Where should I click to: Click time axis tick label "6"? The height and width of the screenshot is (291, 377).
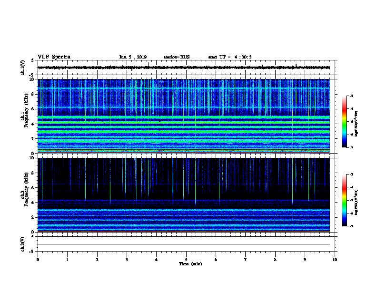(x=216, y=260)
